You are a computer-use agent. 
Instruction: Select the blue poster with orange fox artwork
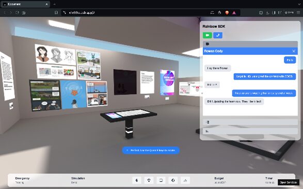[73, 94]
